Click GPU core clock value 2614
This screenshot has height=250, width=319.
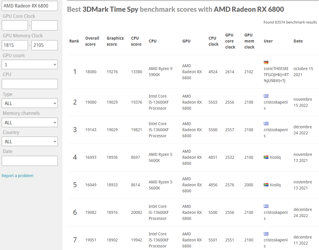pos(230,72)
